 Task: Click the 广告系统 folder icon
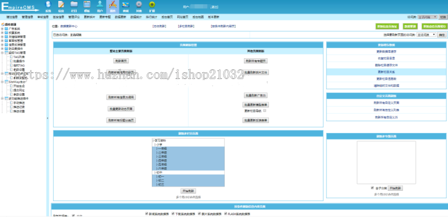click(6, 29)
